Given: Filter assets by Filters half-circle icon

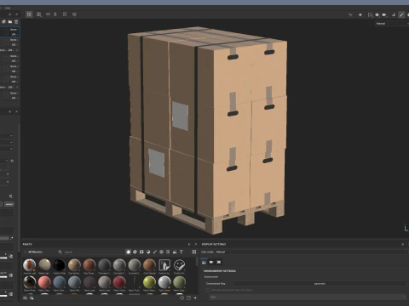Looking at the screenshot, I should pos(148,252).
